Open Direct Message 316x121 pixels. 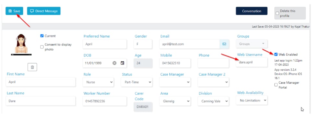[x=44, y=11]
